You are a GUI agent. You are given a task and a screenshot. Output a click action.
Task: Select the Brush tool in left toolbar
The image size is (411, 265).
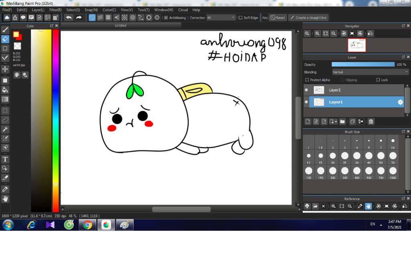5,30
